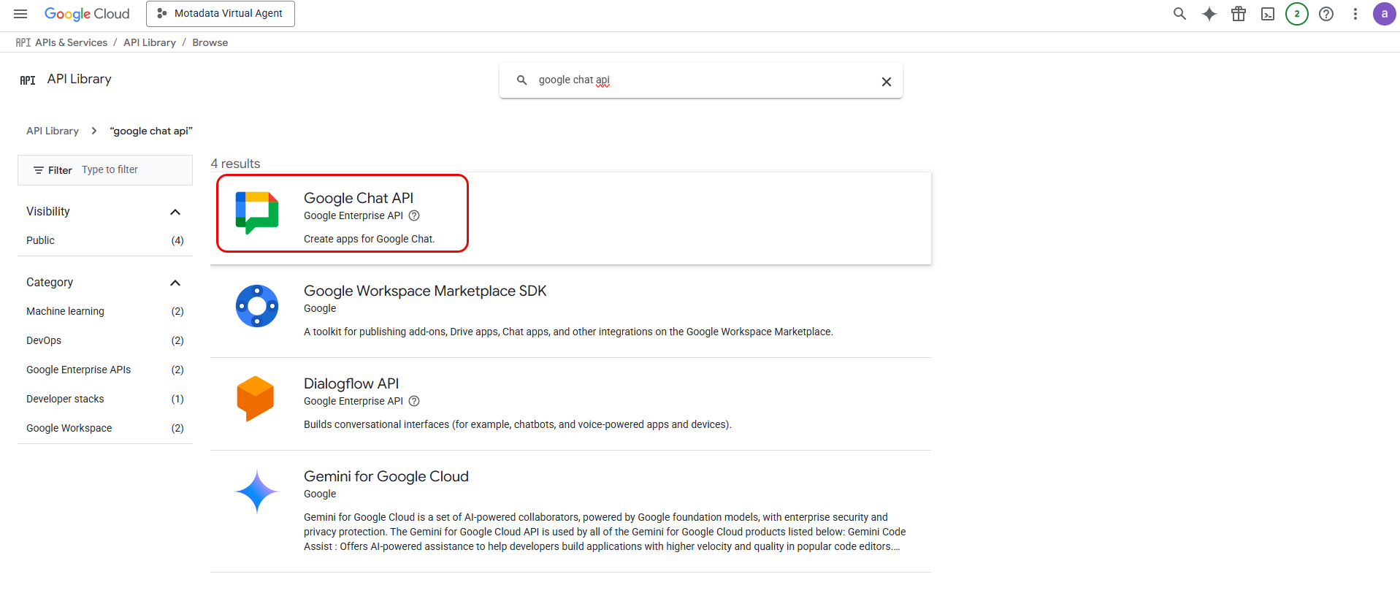The image size is (1400, 604).
Task: Open Gemini for Google Cloud result
Action: click(386, 476)
